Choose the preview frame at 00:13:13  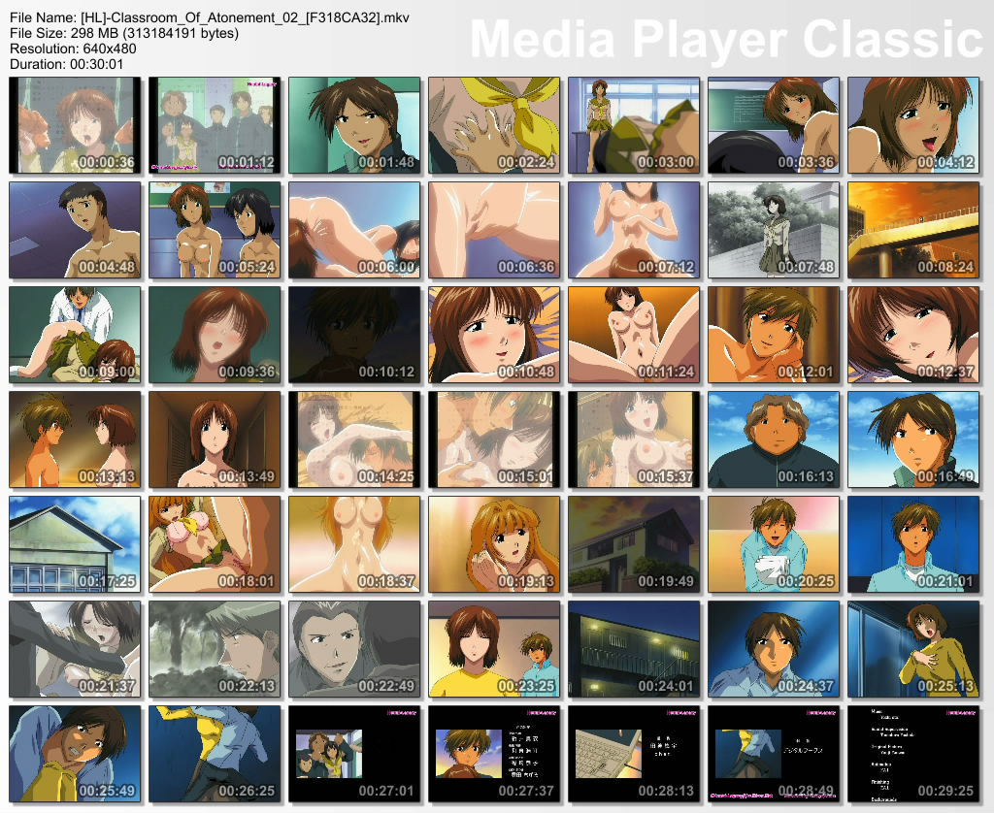[x=75, y=439]
